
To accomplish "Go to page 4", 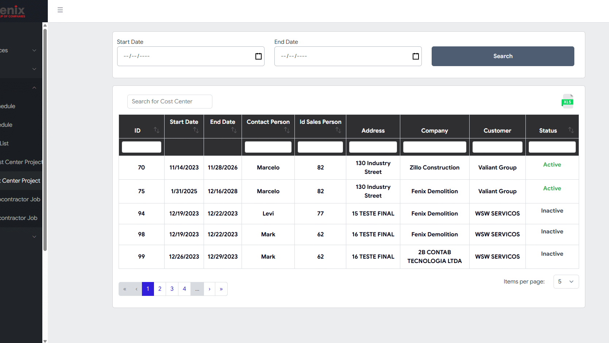I will point(184,289).
